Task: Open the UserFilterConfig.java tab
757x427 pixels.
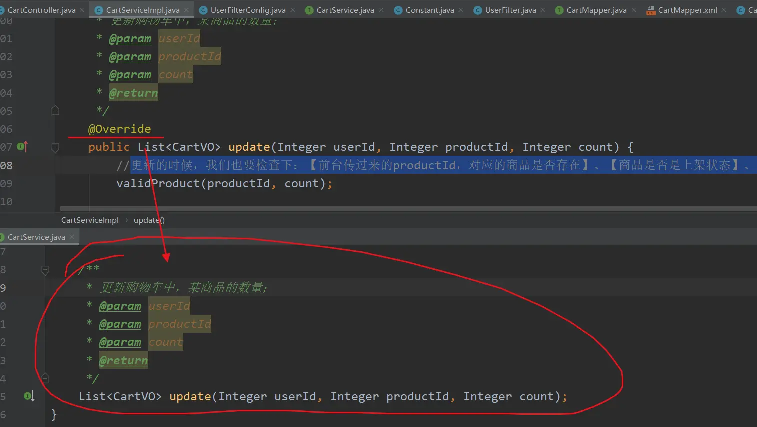Action: pyautogui.click(x=248, y=10)
